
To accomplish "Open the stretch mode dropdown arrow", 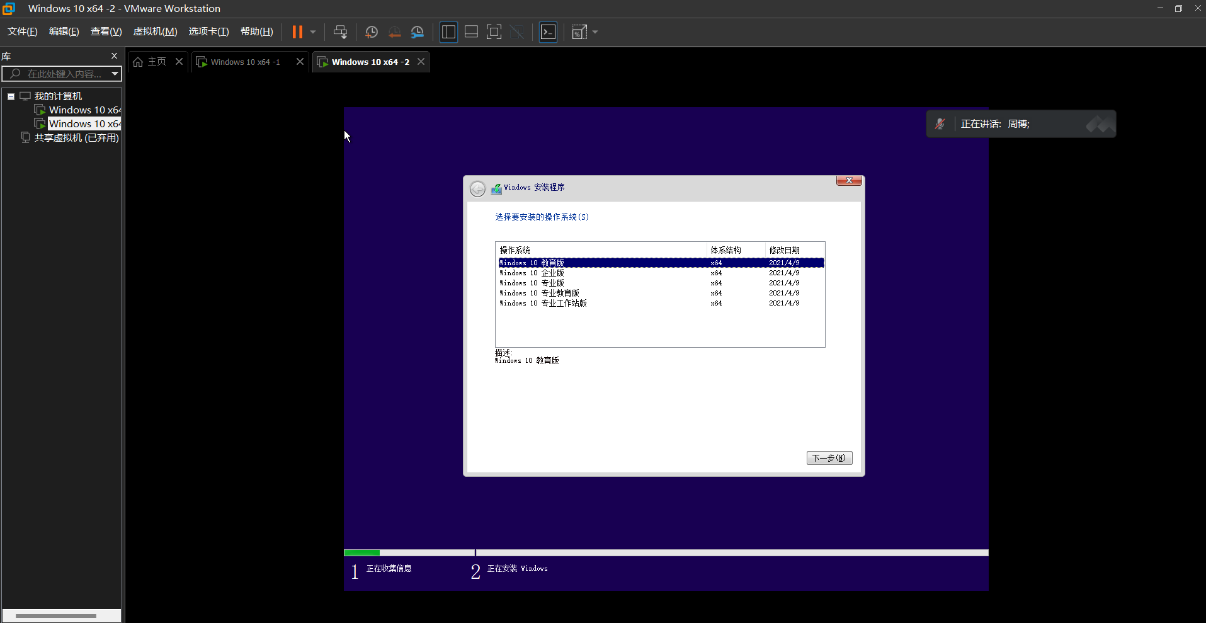I will [595, 32].
